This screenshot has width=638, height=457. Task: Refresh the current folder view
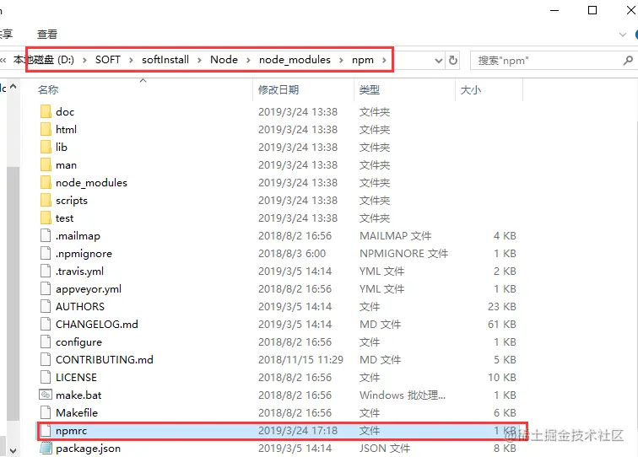tap(453, 61)
